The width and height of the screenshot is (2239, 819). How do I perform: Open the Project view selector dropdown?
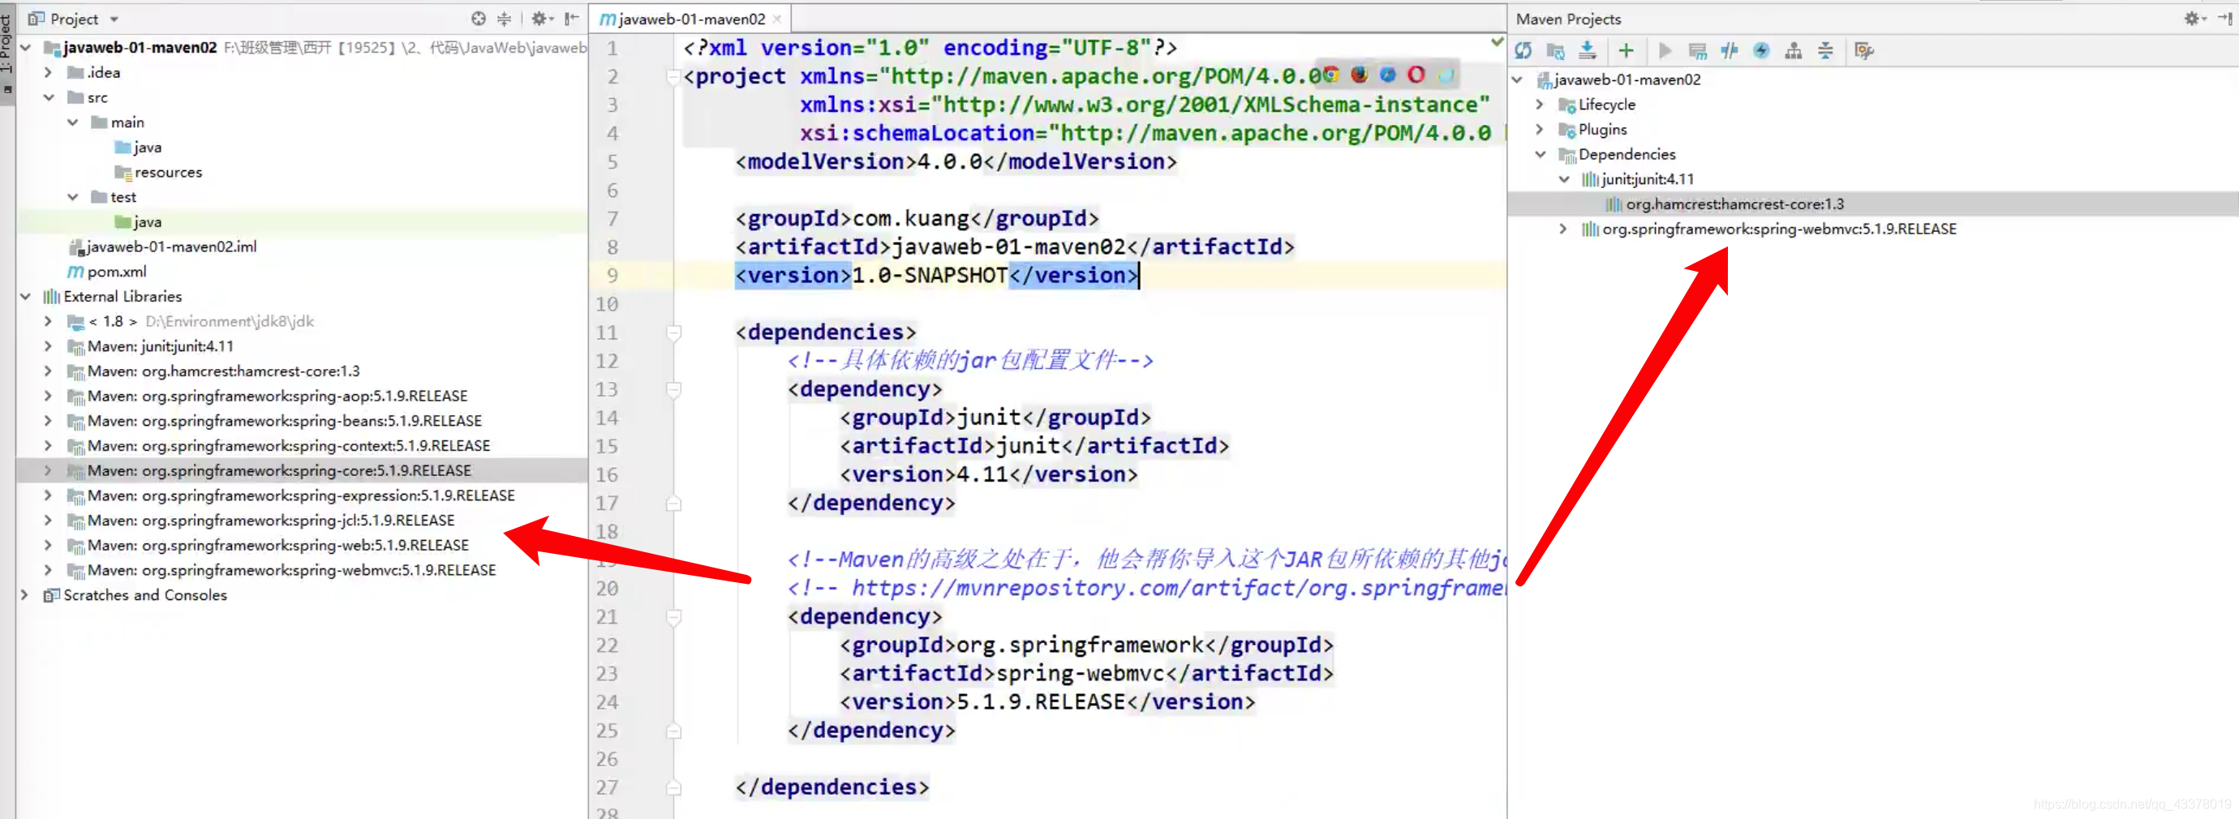[x=114, y=19]
